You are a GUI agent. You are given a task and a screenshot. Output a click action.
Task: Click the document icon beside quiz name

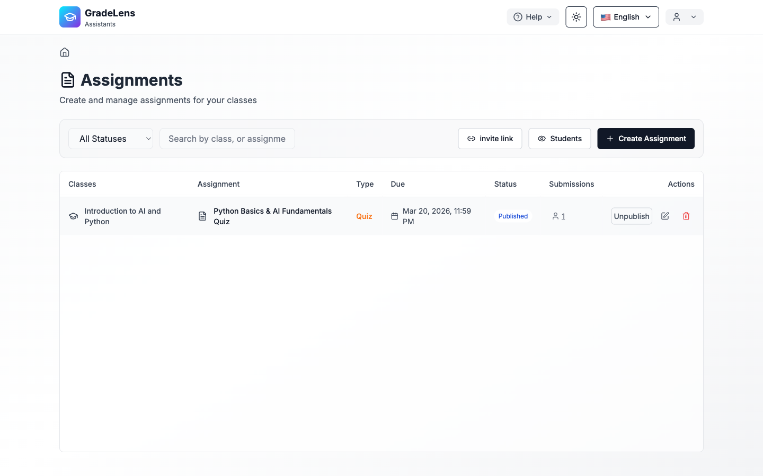[202, 216]
